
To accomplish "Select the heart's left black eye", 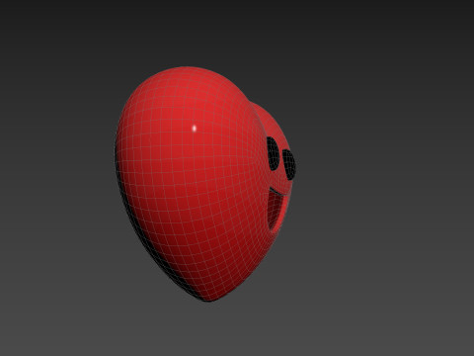I will tap(273, 153).
